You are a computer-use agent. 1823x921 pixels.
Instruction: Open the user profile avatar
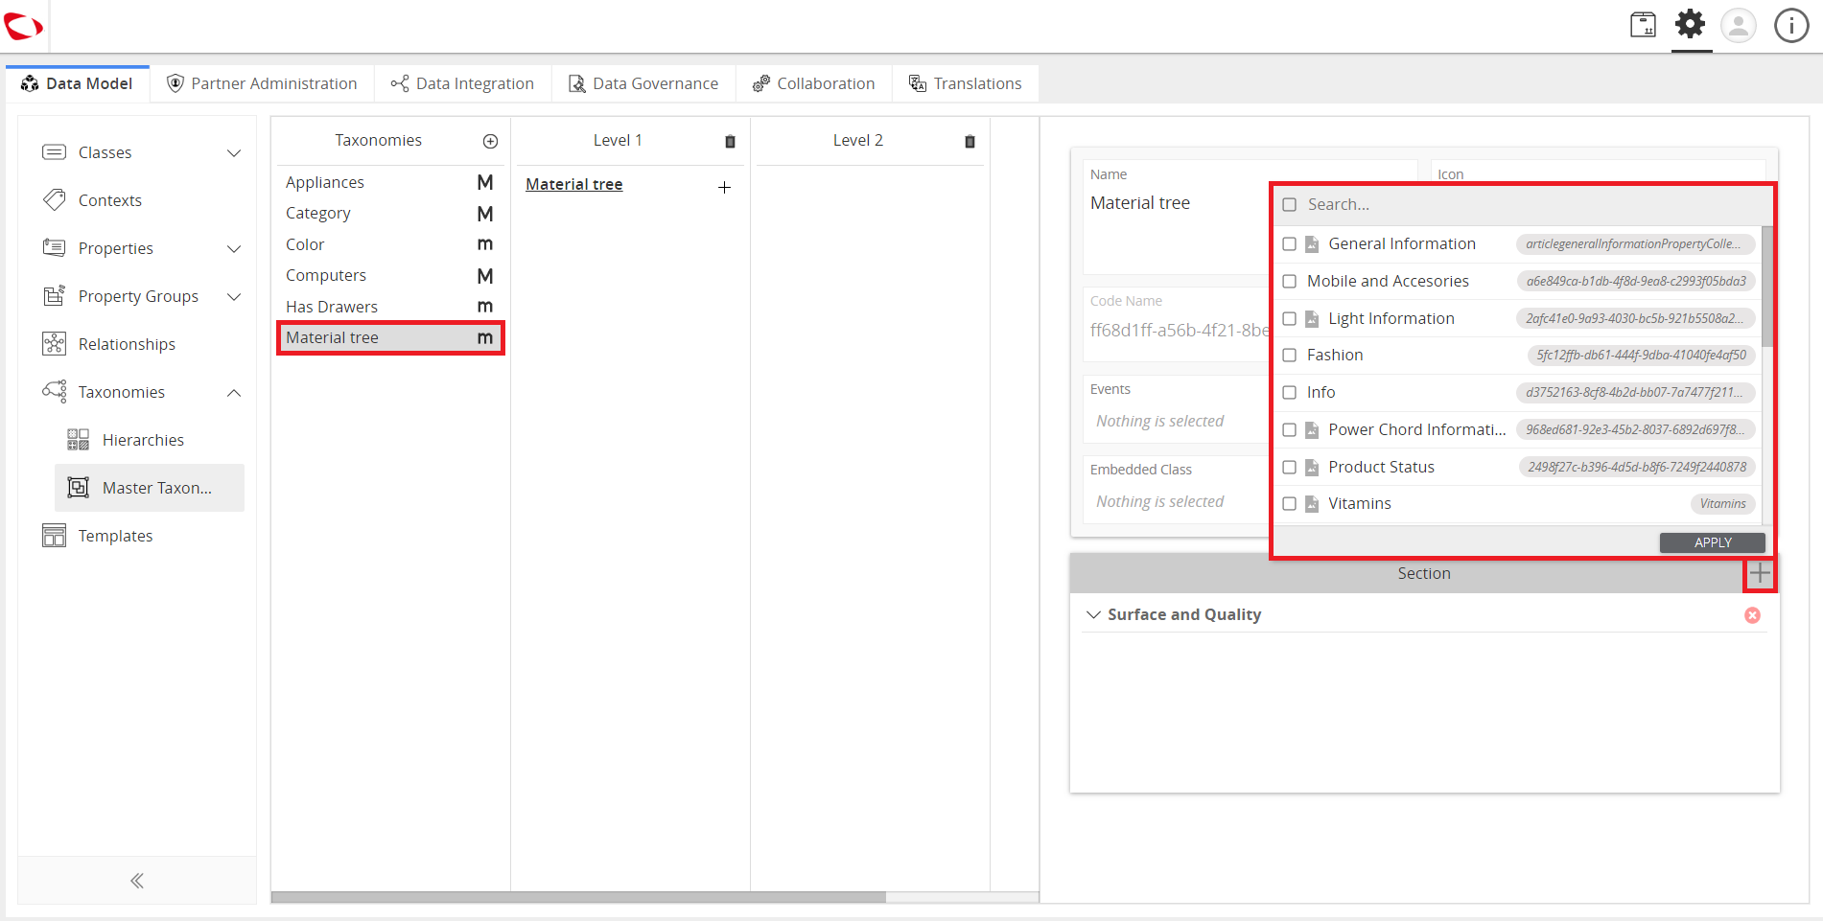tap(1738, 26)
